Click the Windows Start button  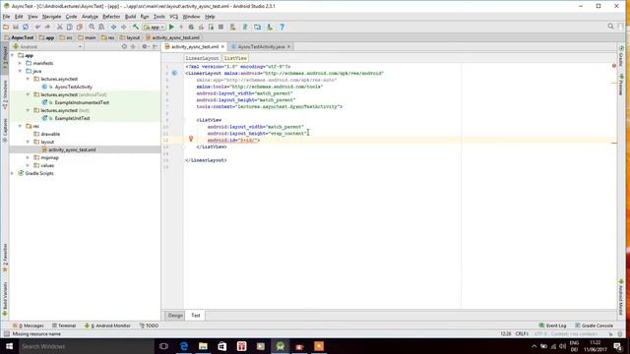pos(9,346)
